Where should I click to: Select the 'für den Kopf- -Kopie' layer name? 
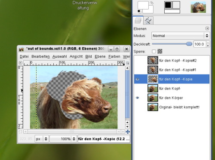tap(176, 79)
